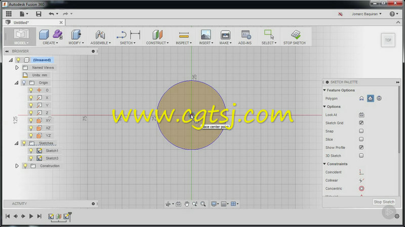Image resolution: width=405 pixels, height=227 pixels.
Task: Select the Sketch line tool icon
Action: [x=121, y=34]
